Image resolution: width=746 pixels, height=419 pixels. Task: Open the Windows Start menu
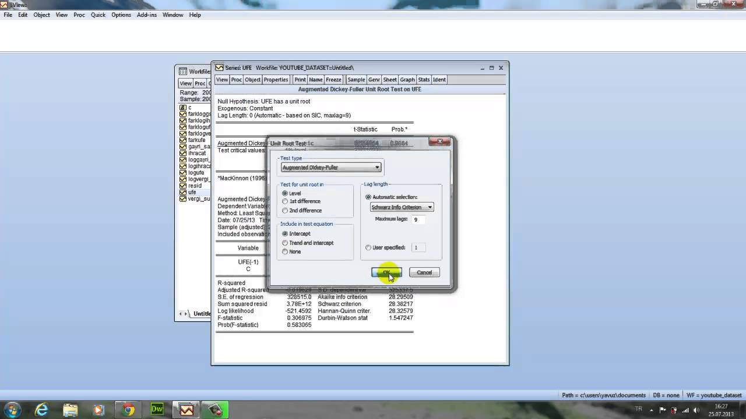[12, 409]
